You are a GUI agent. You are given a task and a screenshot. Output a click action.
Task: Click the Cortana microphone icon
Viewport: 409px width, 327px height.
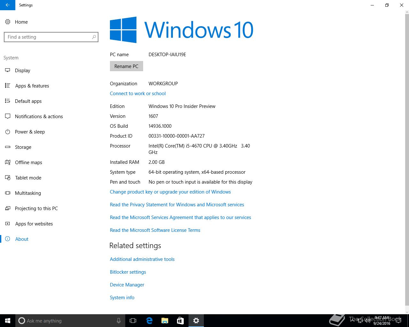pyautogui.click(x=119, y=321)
